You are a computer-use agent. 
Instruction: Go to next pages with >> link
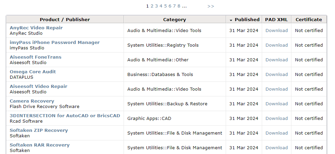211,6
